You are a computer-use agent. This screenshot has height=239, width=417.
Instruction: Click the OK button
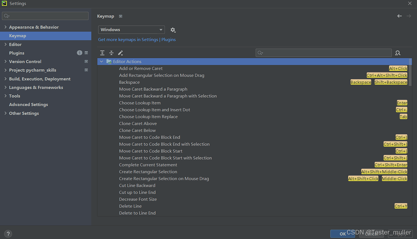coord(343,234)
